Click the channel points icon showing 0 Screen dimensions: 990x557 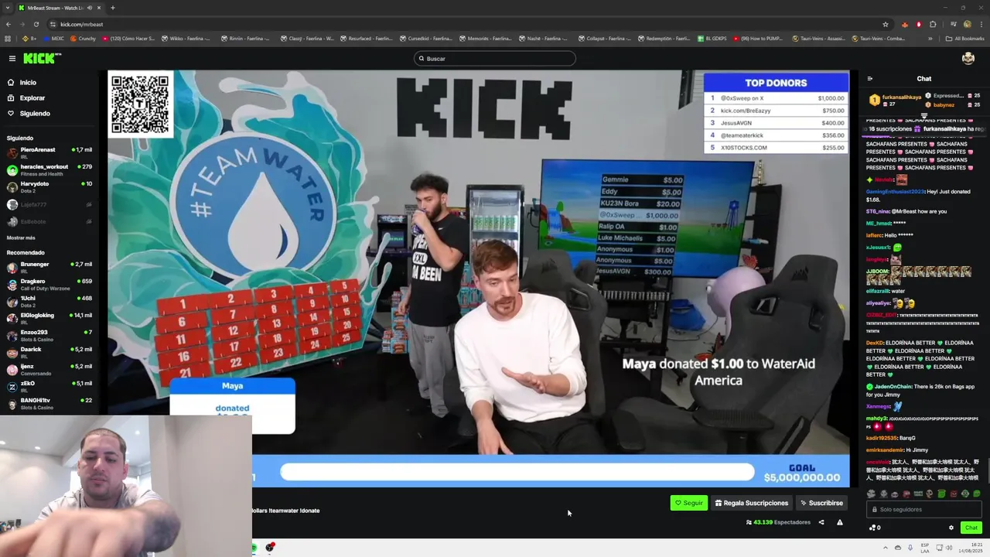point(875,528)
